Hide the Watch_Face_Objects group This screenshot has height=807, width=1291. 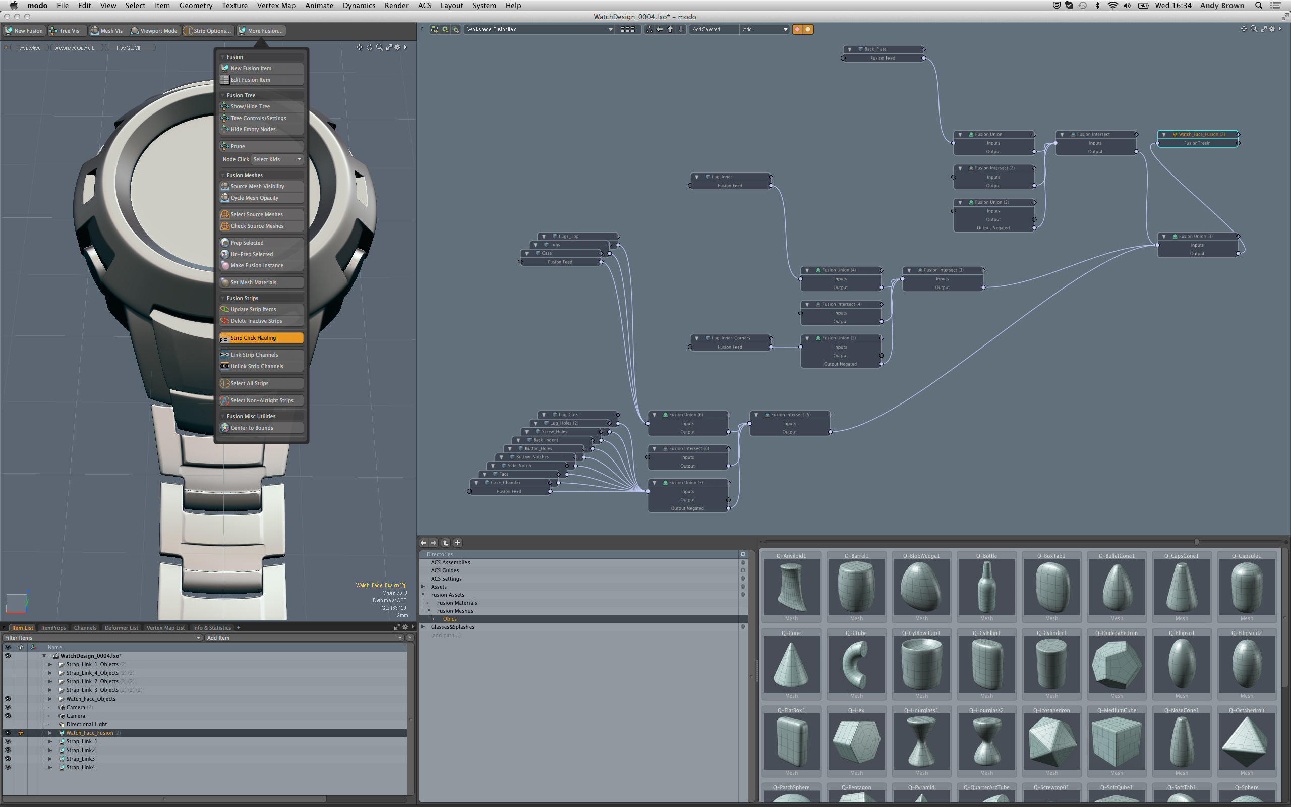[x=8, y=699]
